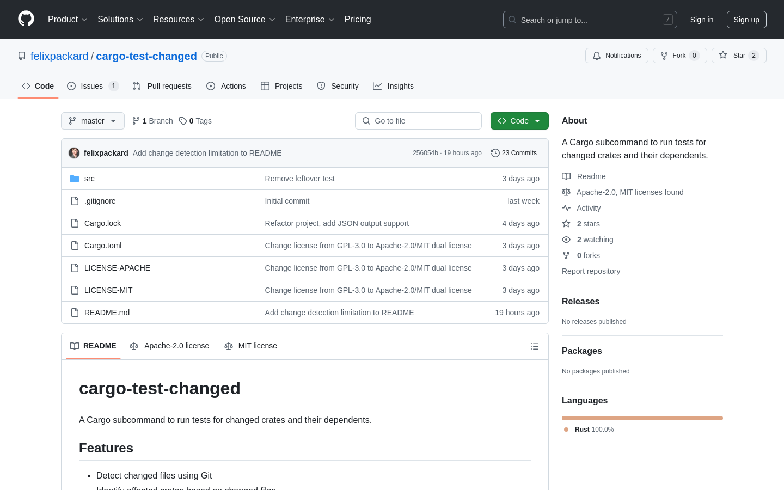
Task: Open the LICENSE-MIT file
Action: pyautogui.click(x=108, y=290)
